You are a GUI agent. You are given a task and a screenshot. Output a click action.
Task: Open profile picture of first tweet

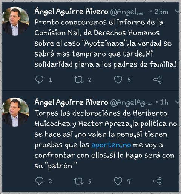16,21
